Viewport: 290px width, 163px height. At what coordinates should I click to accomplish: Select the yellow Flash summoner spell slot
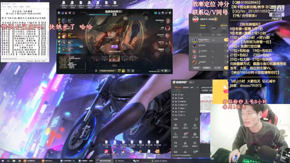(x=123, y=71)
